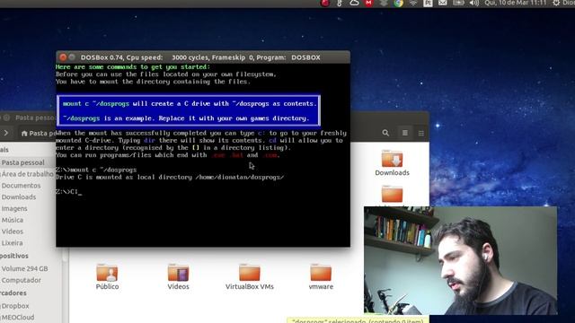Click the Pasta pessoal path button
This screenshot has width=575, height=323.
coord(38,134)
